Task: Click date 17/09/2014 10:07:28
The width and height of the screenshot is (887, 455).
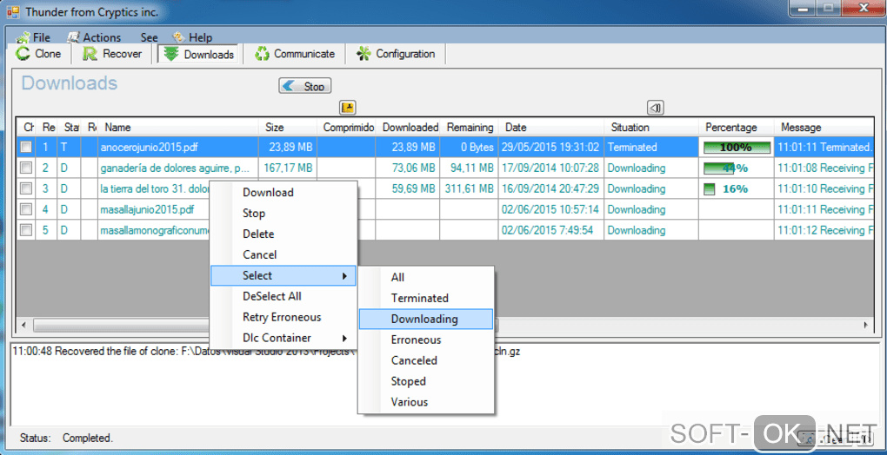Action: click(551, 168)
